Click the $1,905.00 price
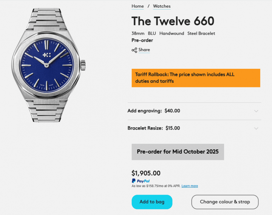 (x=146, y=173)
